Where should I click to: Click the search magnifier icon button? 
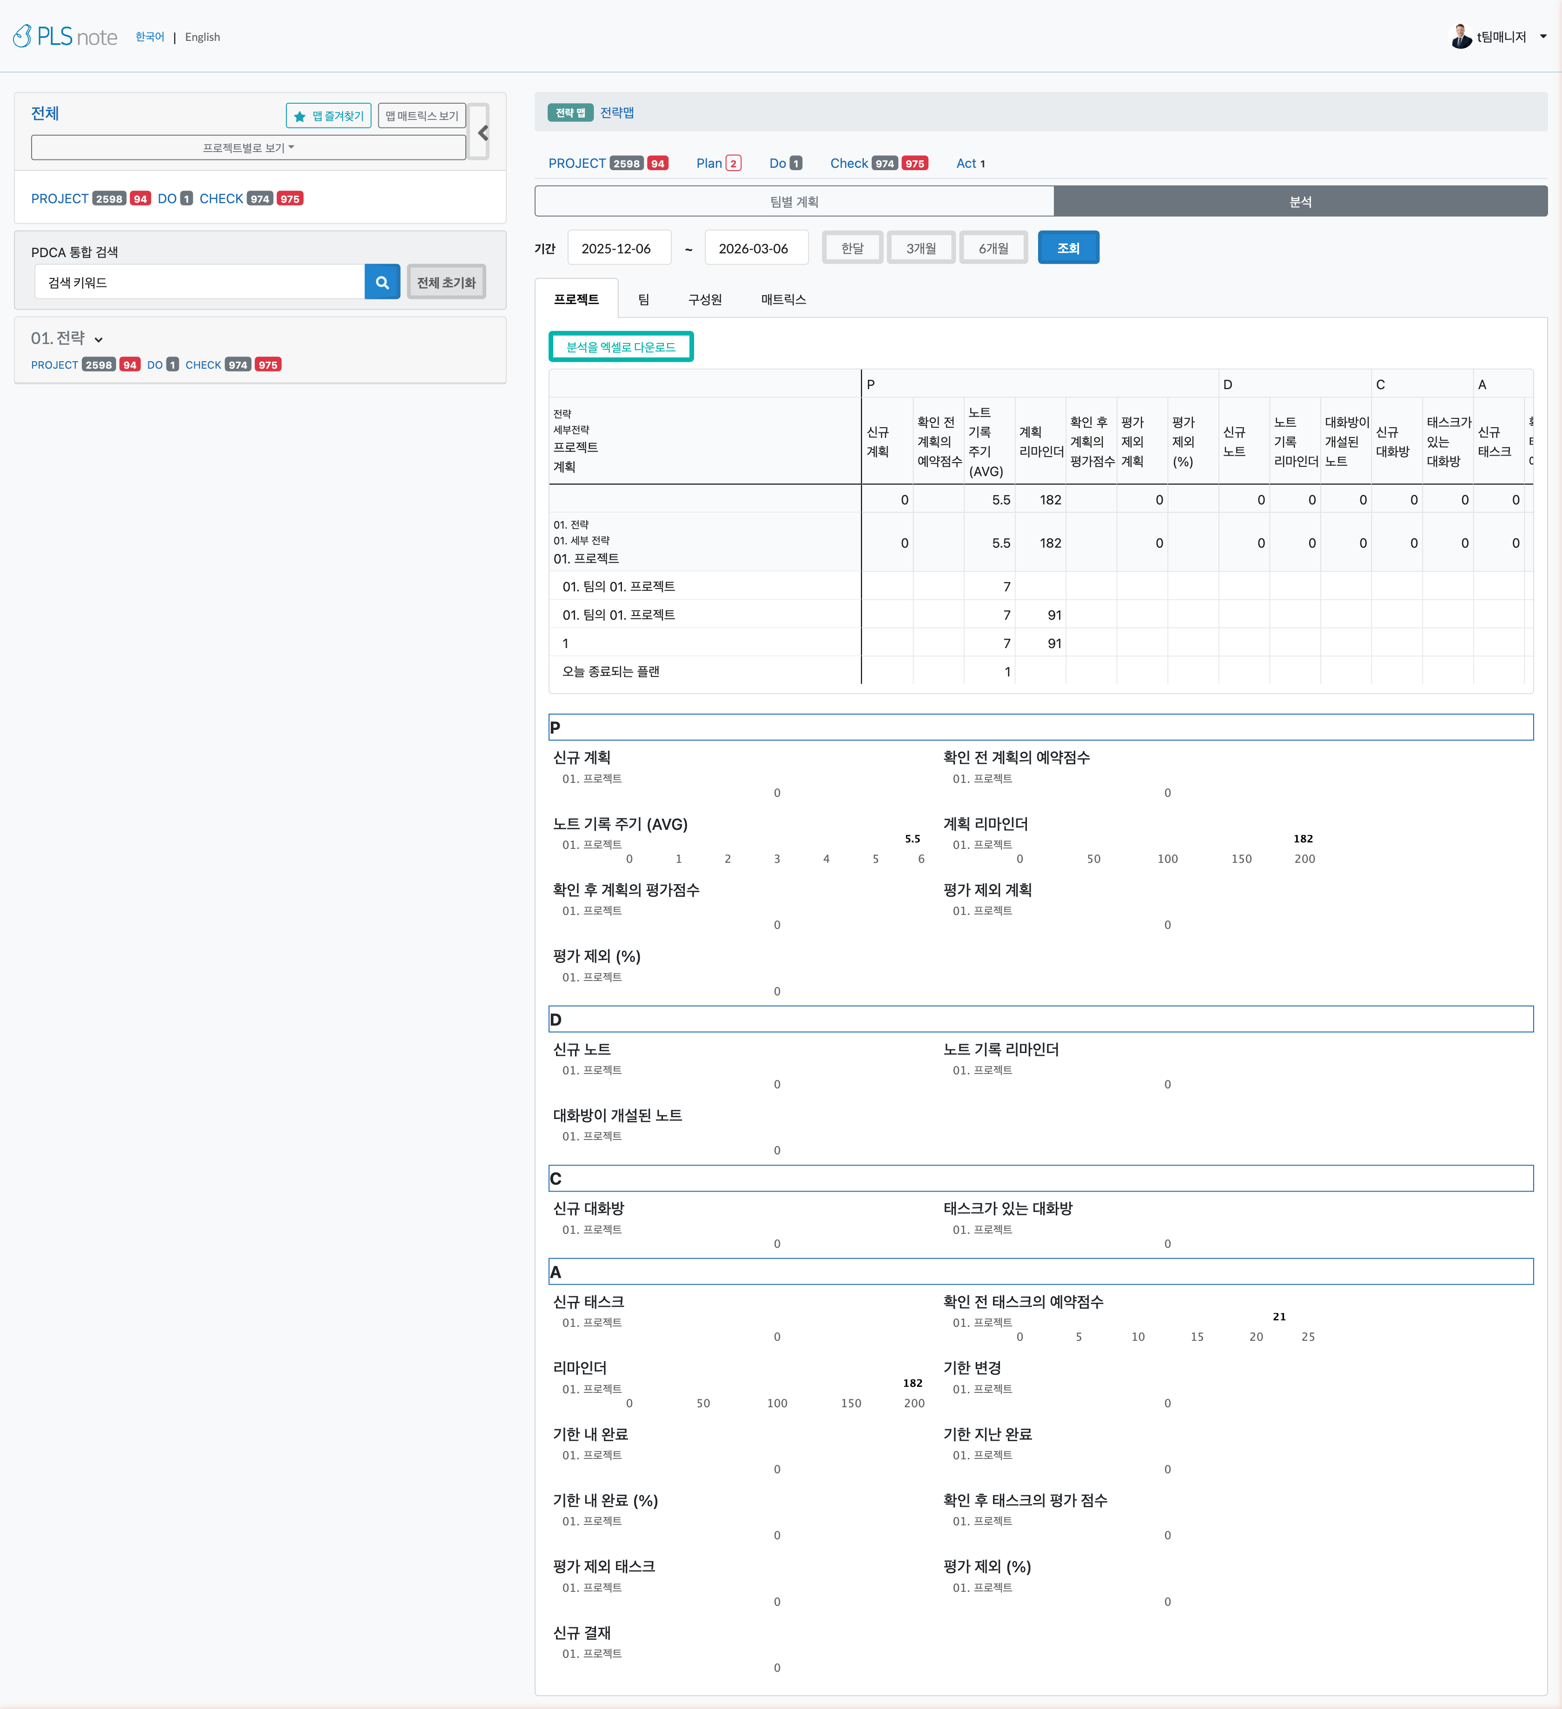click(x=382, y=282)
